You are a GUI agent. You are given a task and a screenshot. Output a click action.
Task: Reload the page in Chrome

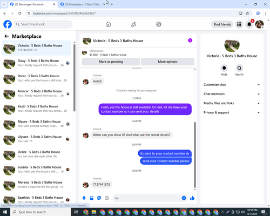[x=20, y=13]
